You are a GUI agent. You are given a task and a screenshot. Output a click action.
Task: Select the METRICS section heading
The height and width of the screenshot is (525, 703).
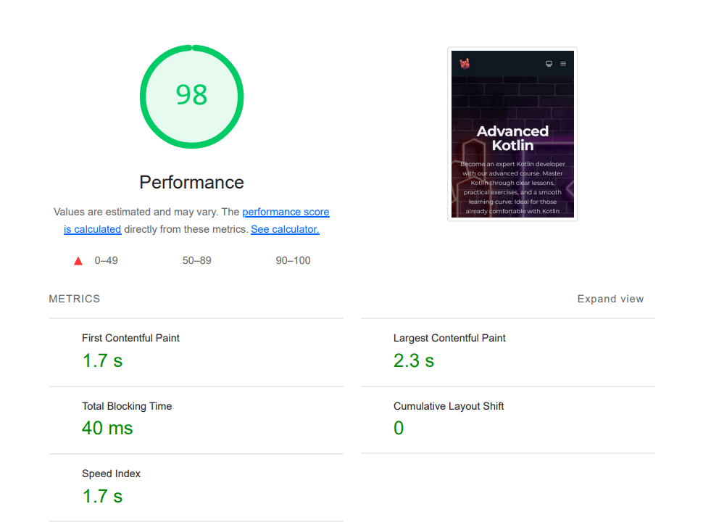[74, 298]
